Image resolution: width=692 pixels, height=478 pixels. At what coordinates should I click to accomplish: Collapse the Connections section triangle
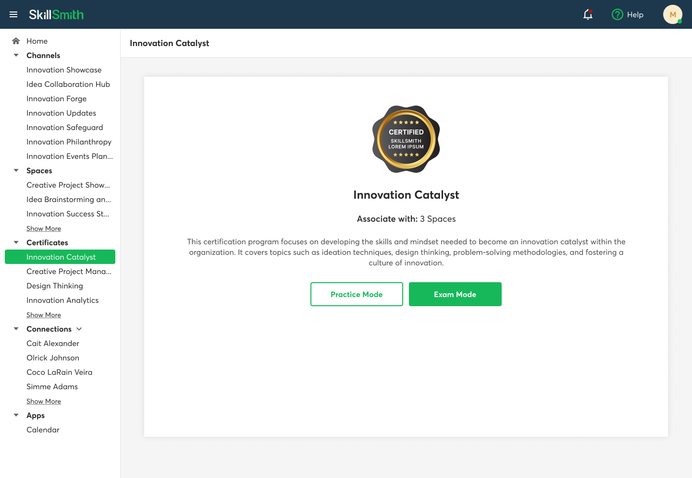[16, 329]
